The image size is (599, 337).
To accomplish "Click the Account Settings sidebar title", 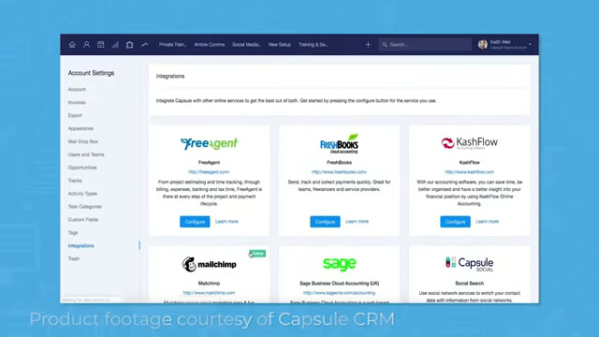I will [91, 73].
